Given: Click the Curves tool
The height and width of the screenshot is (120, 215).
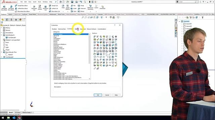Looking at the screenshot, I should tap(96, 7).
